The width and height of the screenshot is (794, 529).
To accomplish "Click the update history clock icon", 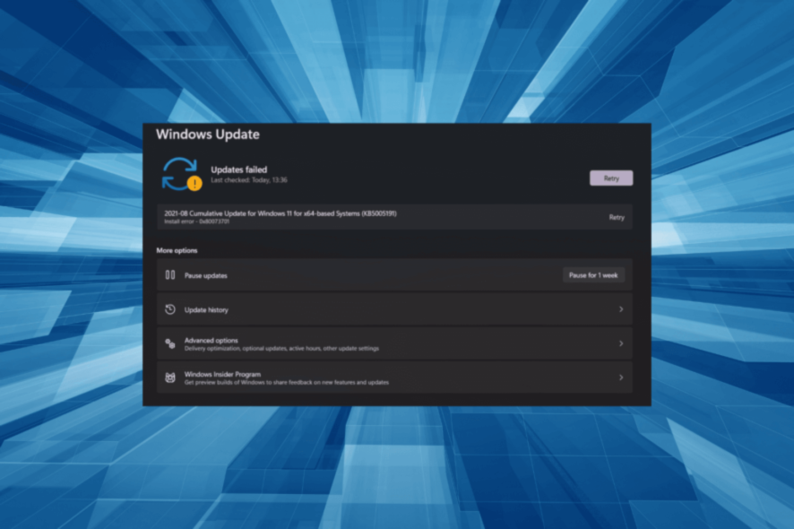I will tap(170, 309).
